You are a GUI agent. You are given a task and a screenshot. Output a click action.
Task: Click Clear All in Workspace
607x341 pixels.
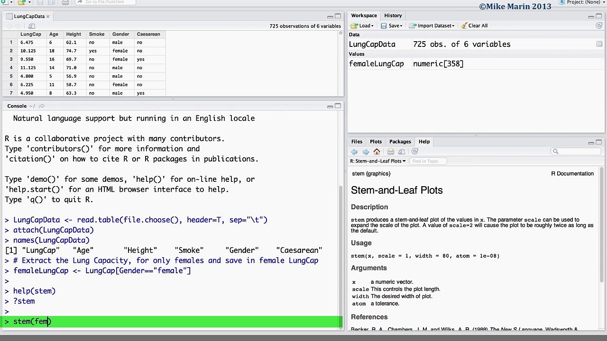[474, 26]
